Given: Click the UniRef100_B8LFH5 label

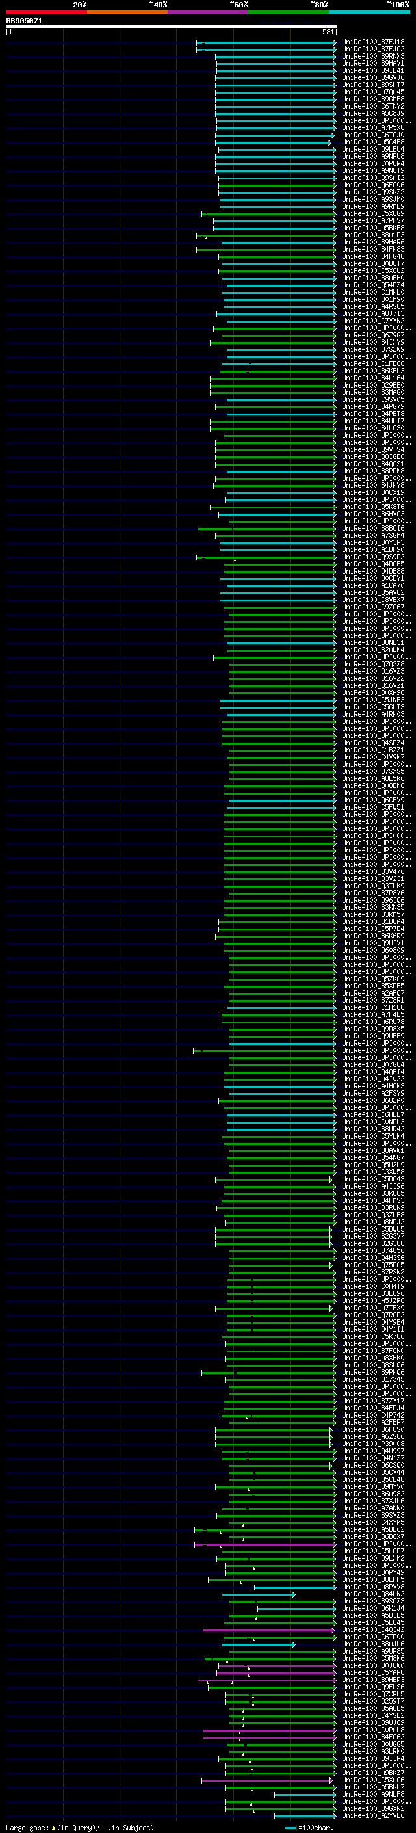Looking at the screenshot, I should click(x=372, y=1579).
